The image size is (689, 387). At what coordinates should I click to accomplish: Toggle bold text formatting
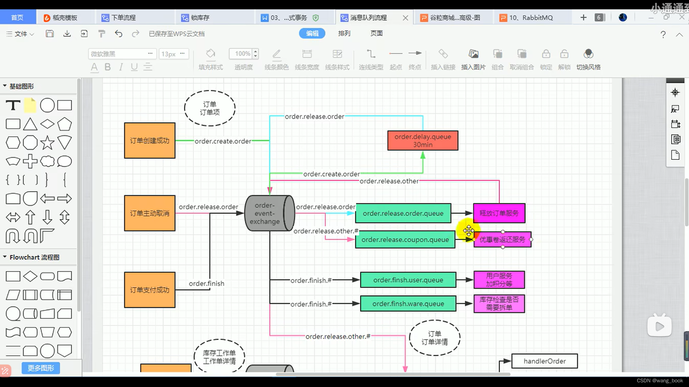107,67
